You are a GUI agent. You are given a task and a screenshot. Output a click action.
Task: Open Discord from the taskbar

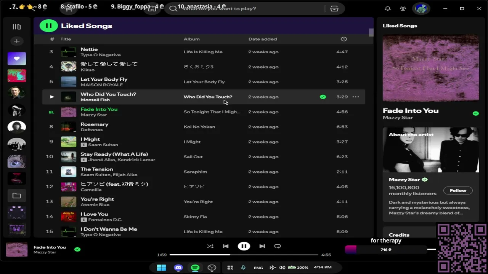click(178, 268)
